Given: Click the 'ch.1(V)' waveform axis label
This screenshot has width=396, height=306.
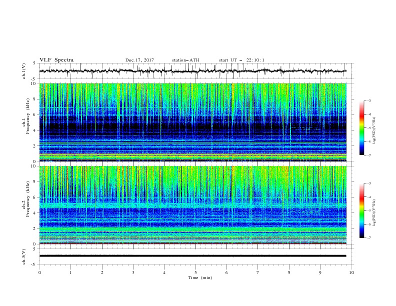Looking at the screenshot, I should point(24,71).
